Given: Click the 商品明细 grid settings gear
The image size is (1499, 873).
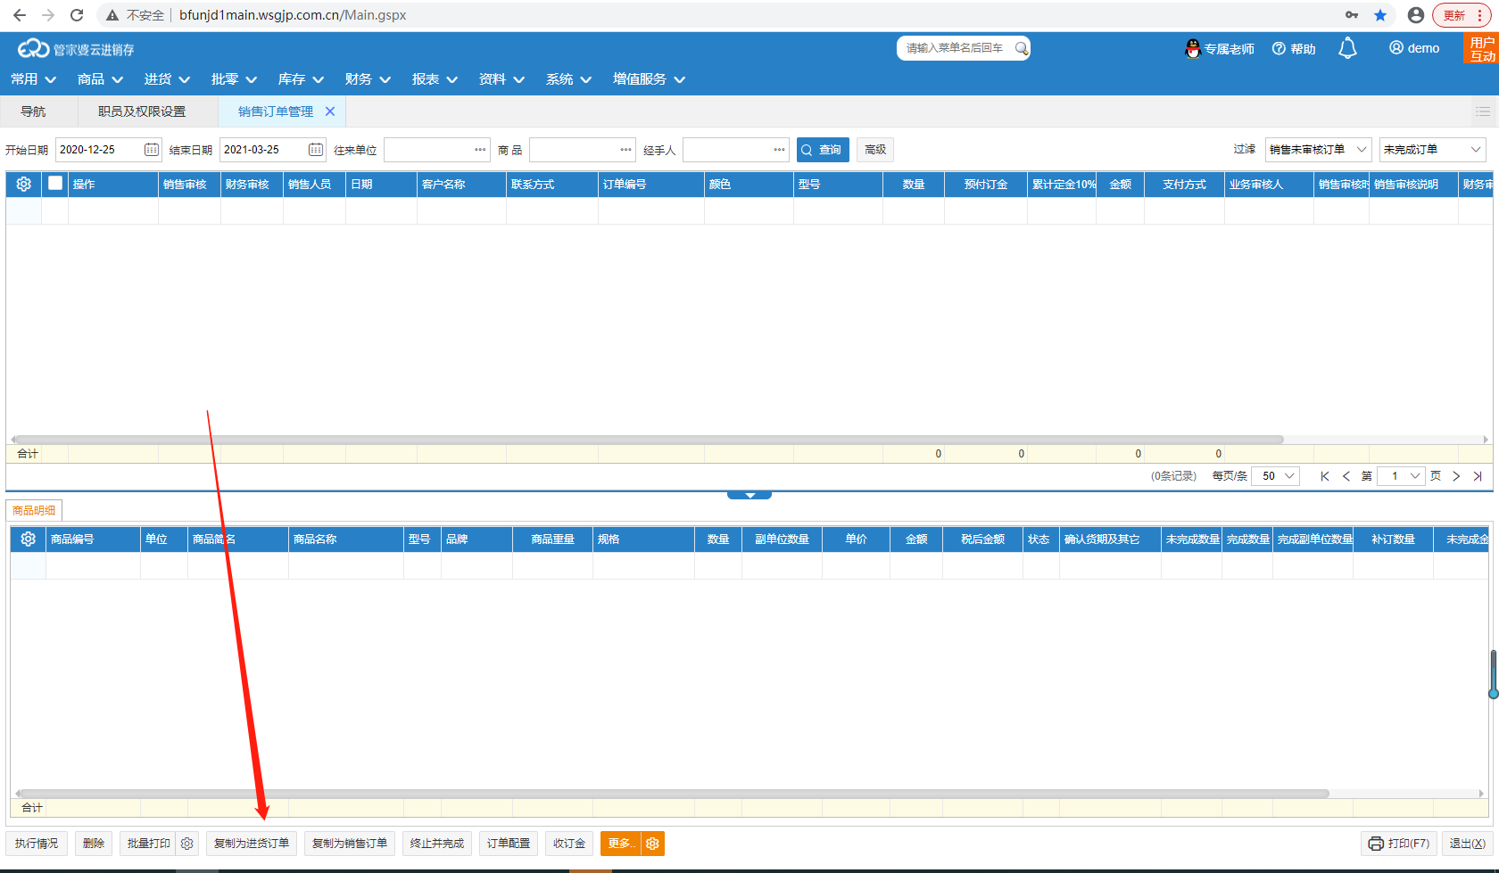Looking at the screenshot, I should pos(29,539).
